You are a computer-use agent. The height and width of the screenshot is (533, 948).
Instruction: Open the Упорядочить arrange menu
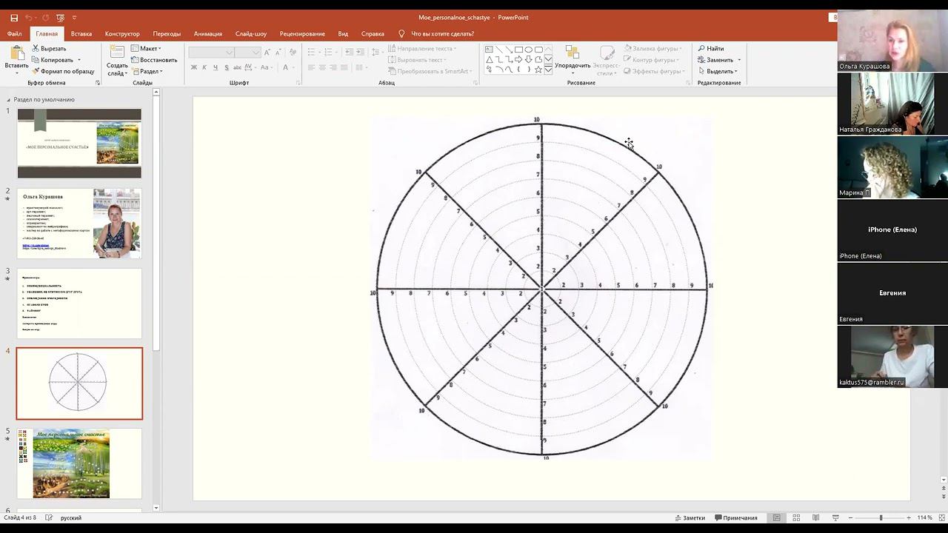573,58
